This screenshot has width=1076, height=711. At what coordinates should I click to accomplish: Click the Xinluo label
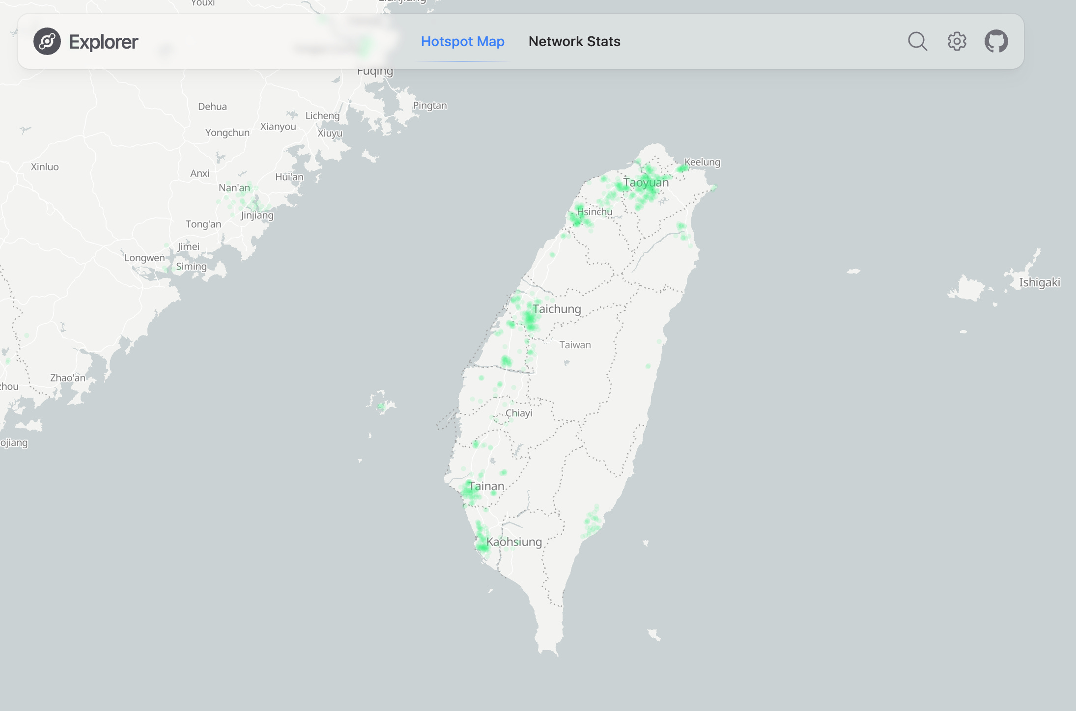pyautogui.click(x=45, y=167)
